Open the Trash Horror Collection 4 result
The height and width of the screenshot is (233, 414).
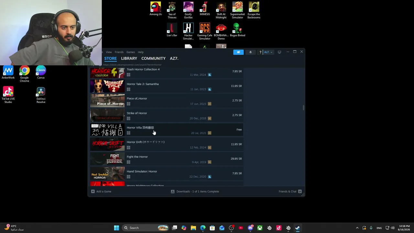[167, 72]
